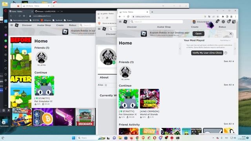Click the Opera sidebar home icon

click(x=6, y=27)
